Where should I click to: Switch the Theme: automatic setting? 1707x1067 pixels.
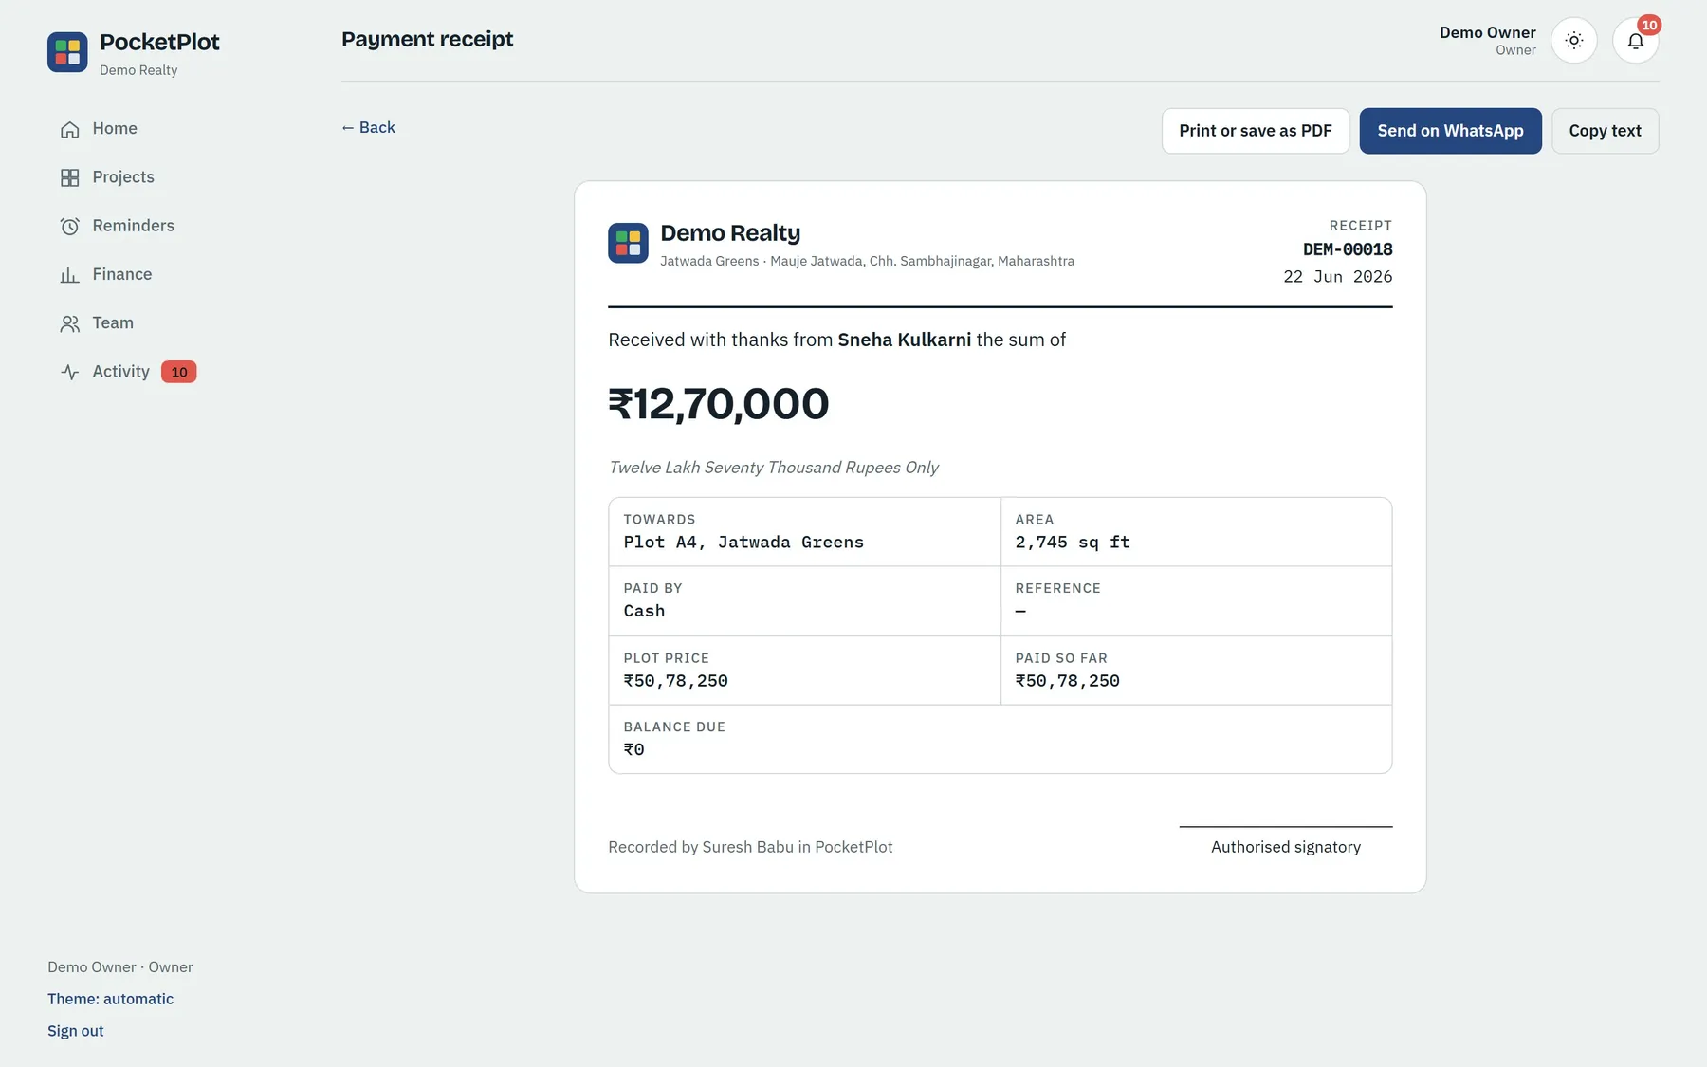tap(110, 999)
